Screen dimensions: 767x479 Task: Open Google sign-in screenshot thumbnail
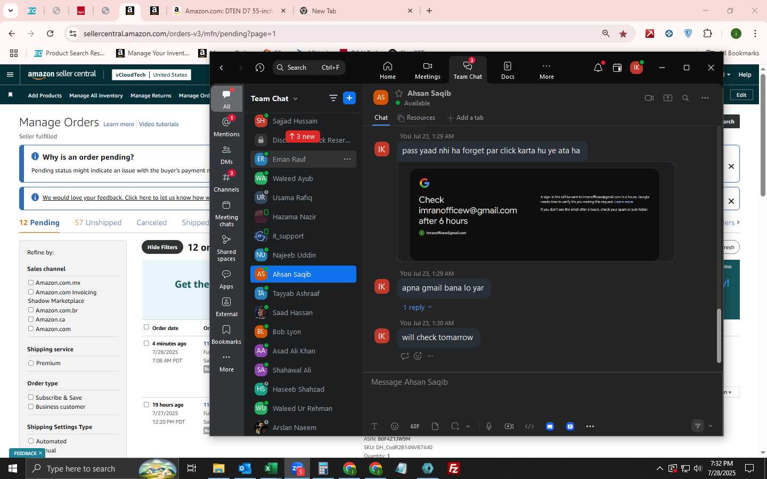pos(535,214)
